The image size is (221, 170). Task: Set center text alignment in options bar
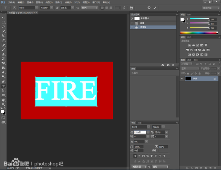tap(107, 8)
